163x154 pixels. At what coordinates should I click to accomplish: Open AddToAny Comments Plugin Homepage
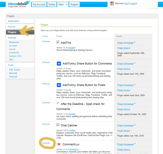point(125,63)
